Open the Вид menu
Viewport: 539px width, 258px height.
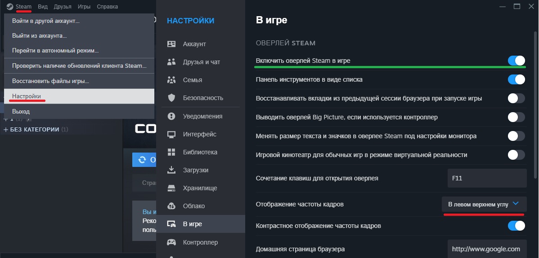click(43, 7)
